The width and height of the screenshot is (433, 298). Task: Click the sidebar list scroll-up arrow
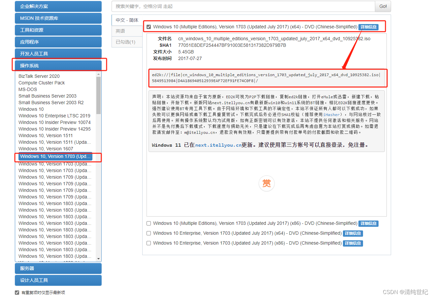pyautogui.click(x=98, y=74)
